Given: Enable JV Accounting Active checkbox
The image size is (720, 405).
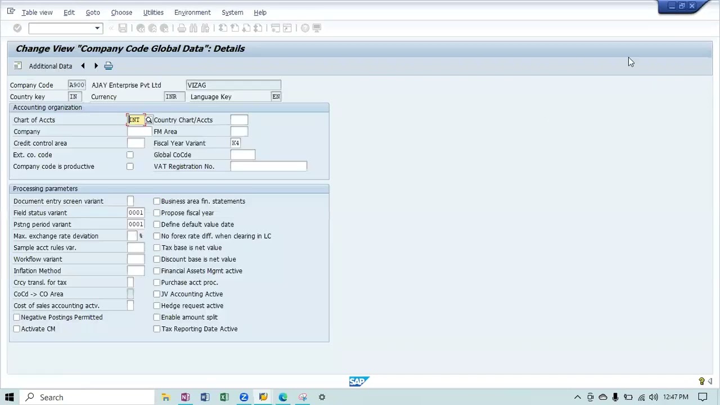Looking at the screenshot, I should click(x=157, y=294).
